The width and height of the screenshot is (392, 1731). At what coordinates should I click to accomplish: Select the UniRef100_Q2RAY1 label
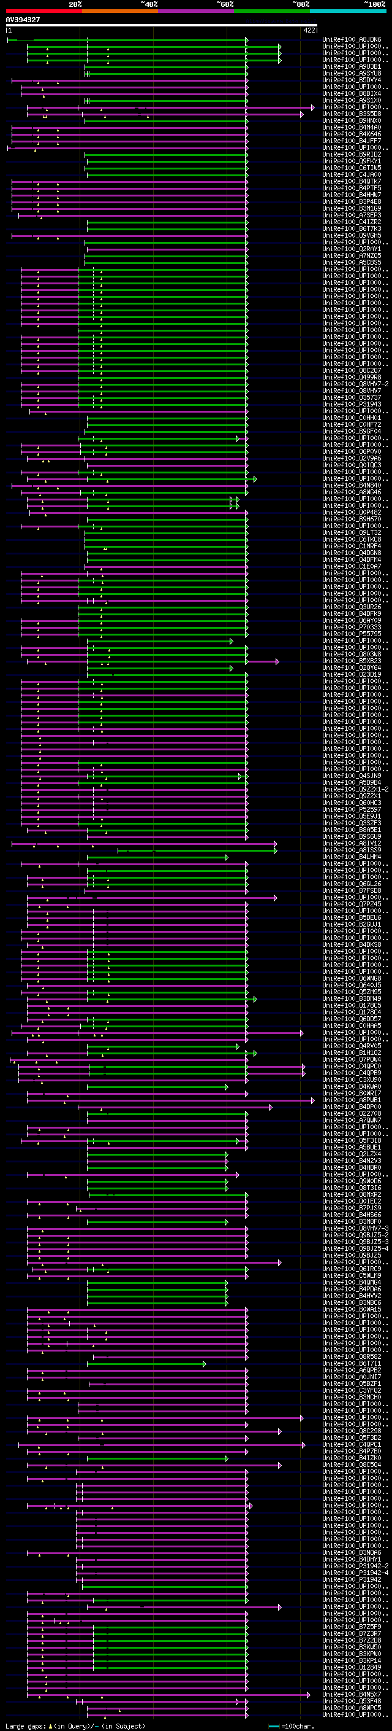pyautogui.click(x=352, y=249)
